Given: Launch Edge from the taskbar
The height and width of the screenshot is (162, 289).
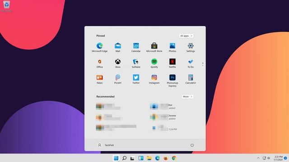Looking at the screenshot, I should [x=158, y=158].
